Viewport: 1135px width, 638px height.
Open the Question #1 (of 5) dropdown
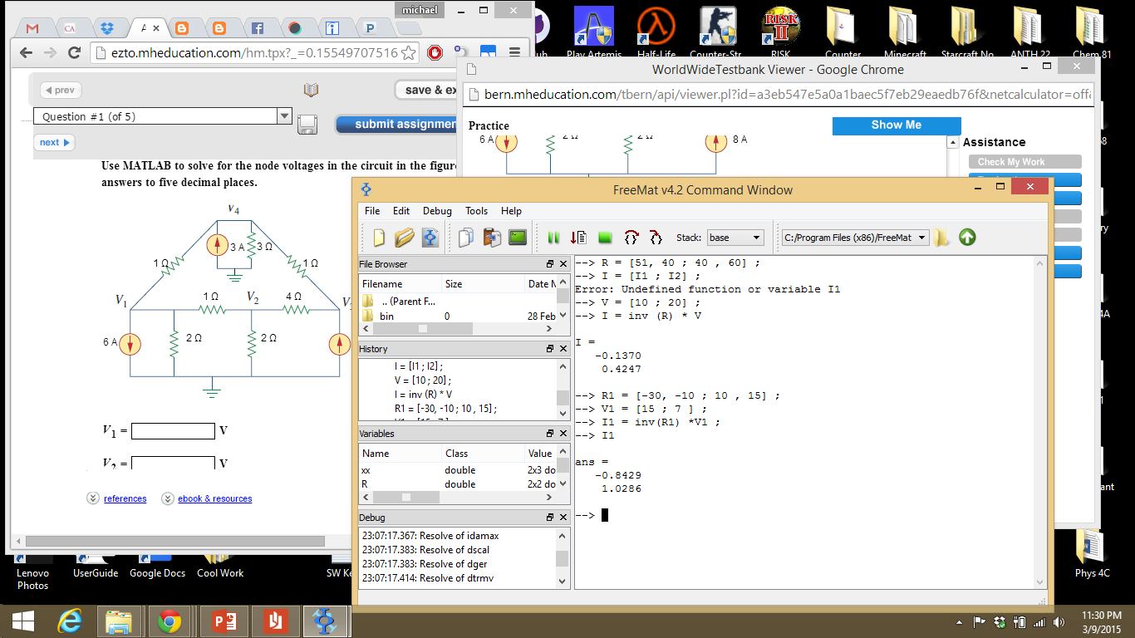click(x=163, y=116)
